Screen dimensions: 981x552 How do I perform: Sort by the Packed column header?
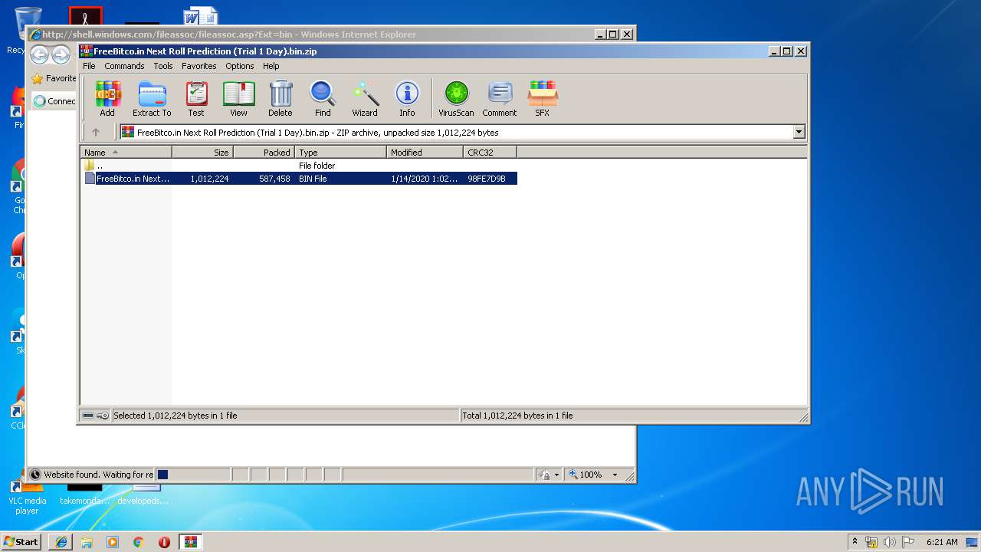pyautogui.click(x=264, y=153)
